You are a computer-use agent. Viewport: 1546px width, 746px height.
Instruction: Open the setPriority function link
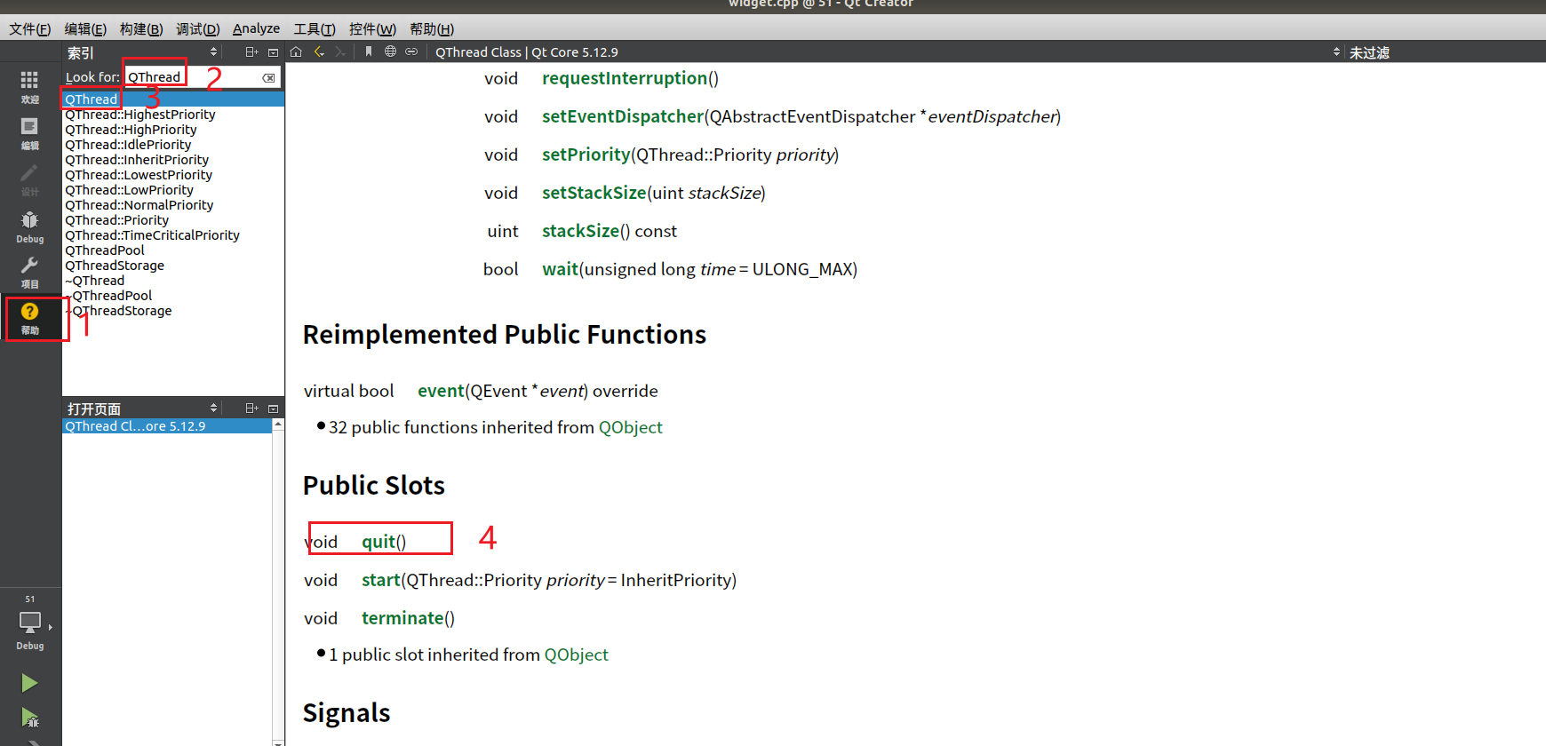click(586, 155)
